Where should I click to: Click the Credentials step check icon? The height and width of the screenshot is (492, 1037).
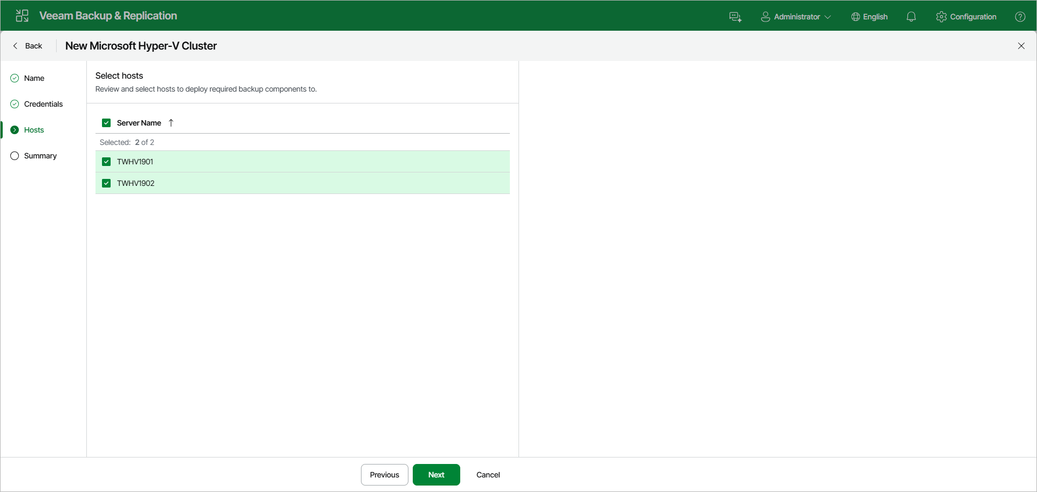coord(15,104)
